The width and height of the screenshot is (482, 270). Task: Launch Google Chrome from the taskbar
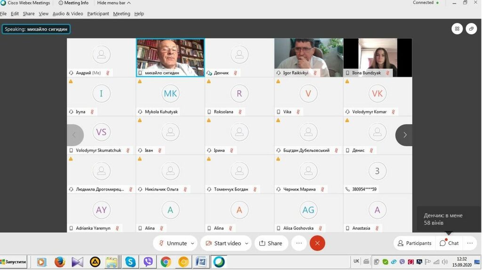[x=166, y=262]
